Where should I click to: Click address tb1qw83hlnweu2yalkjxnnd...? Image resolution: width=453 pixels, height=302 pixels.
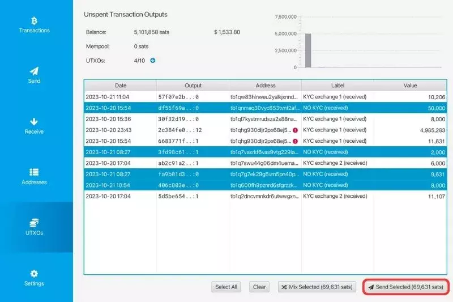(x=264, y=97)
